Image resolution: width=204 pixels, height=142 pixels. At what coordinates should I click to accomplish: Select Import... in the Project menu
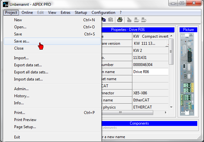[x=52, y=58]
